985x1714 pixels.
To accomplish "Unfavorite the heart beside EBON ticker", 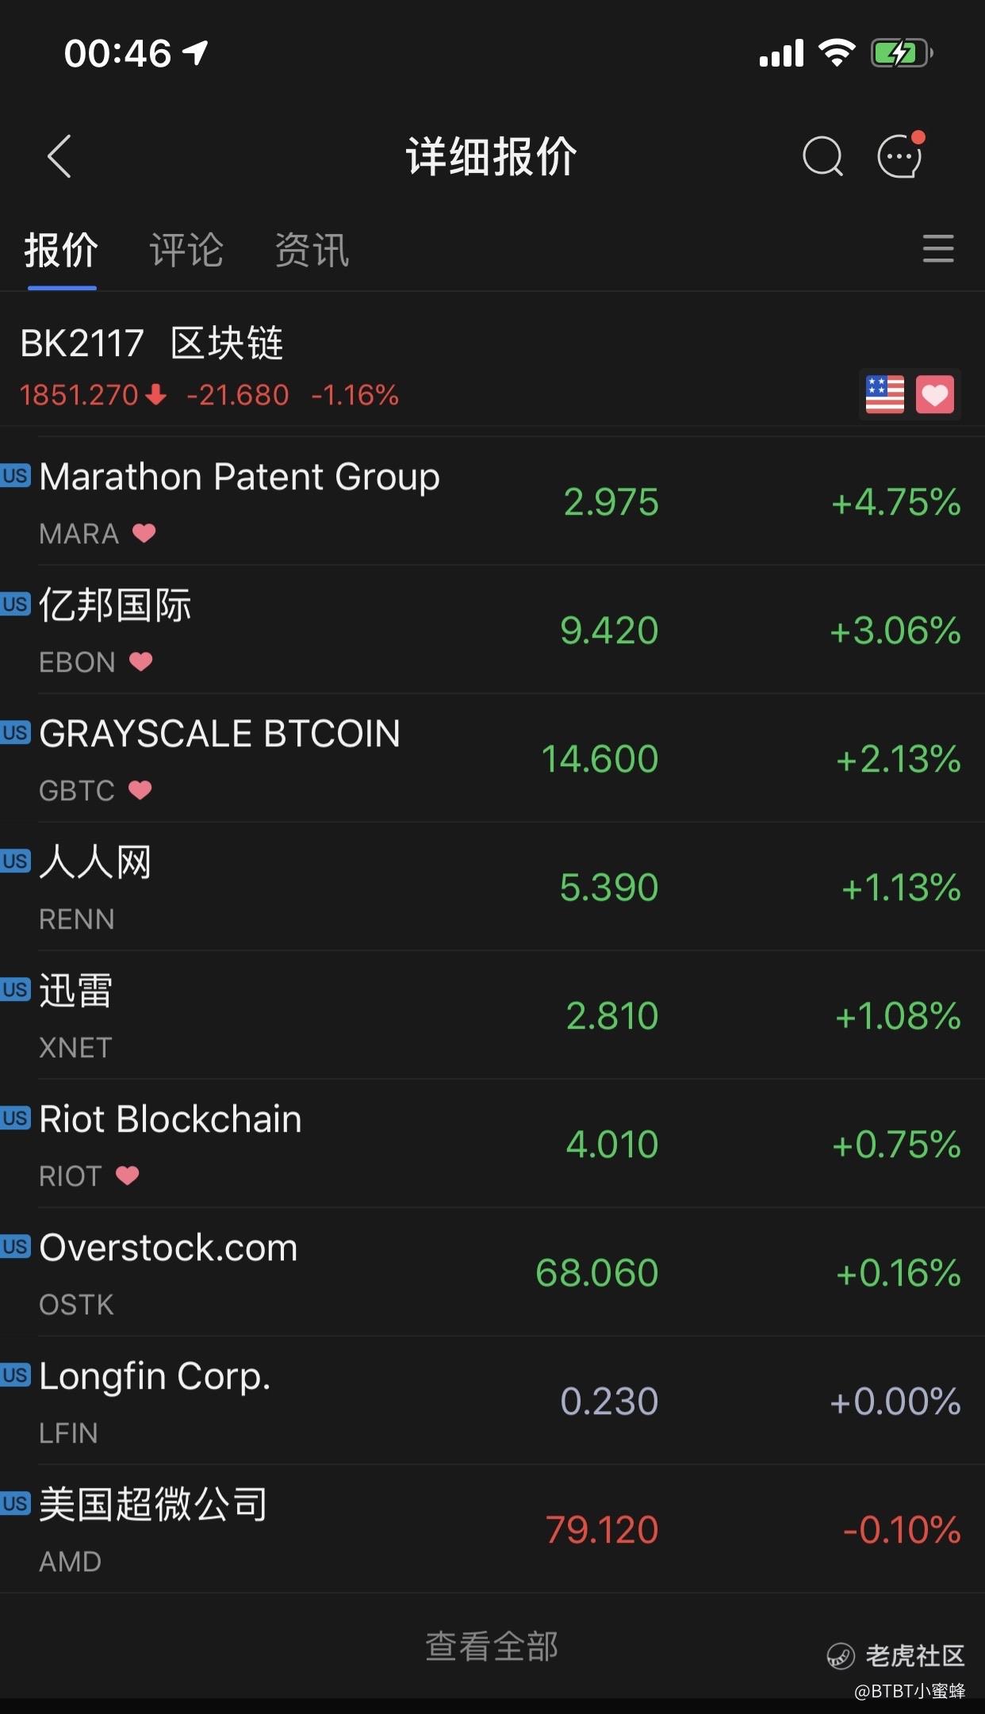I will [140, 661].
